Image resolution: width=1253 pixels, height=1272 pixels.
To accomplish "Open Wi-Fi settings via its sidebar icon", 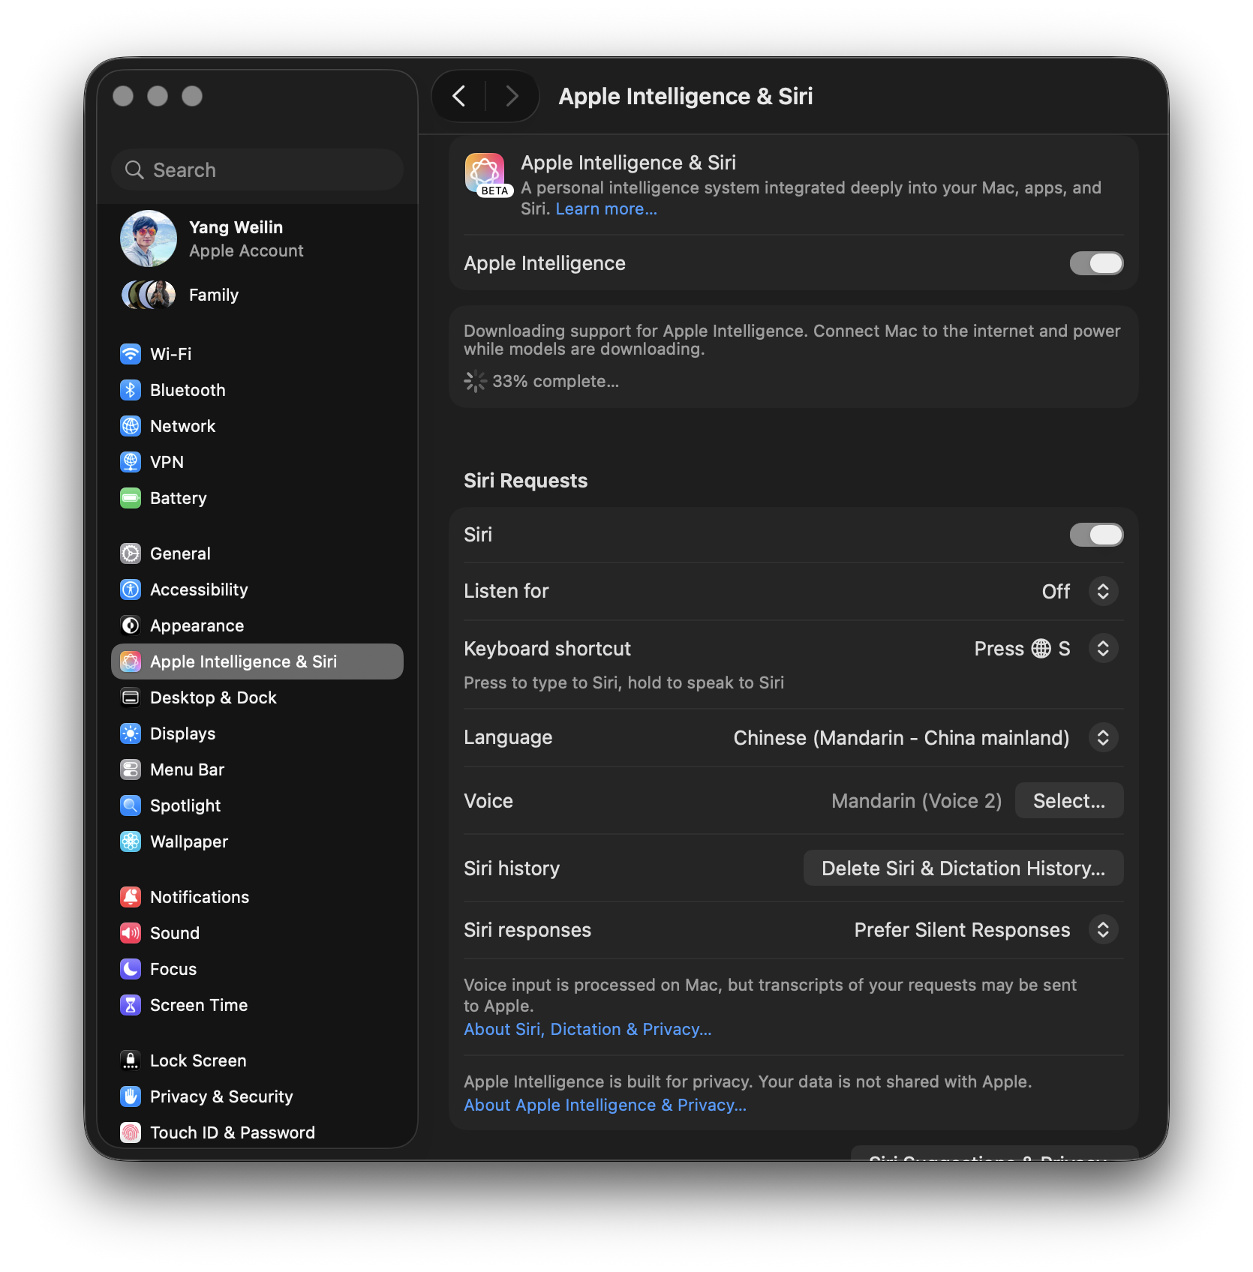I will tap(131, 353).
